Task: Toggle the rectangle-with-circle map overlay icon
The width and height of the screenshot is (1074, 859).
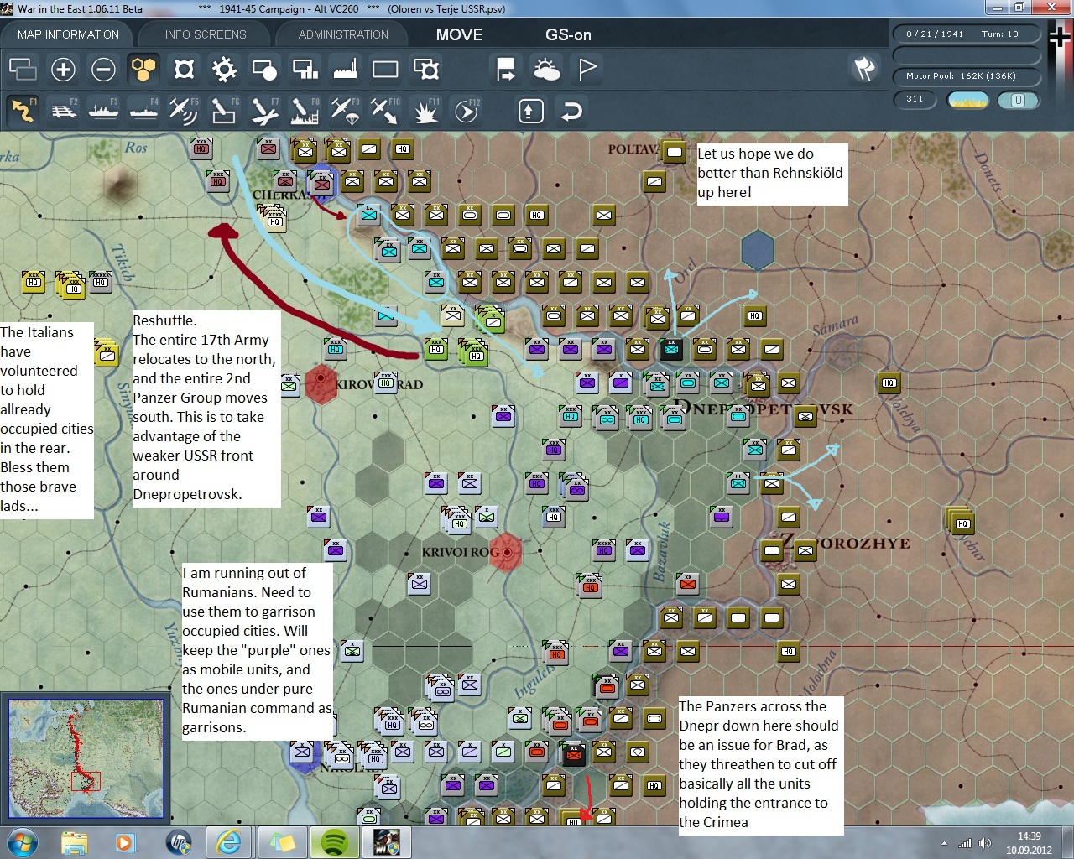Action: click(264, 69)
